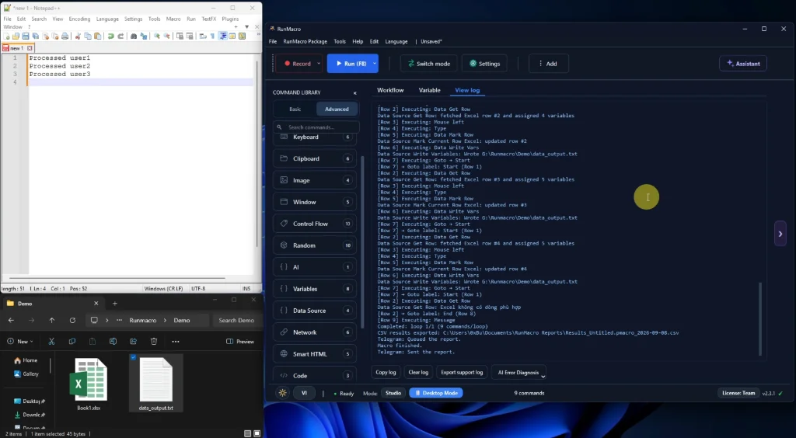Click the Assistant button

pyautogui.click(x=742, y=64)
